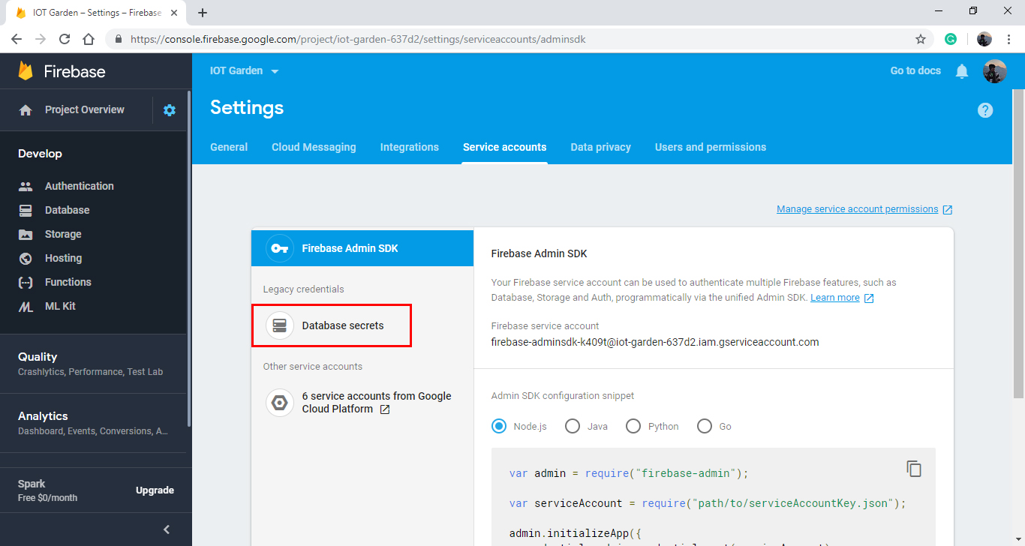This screenshot has width=1025, height=546.
Task: Choose Python as the snippet language
Action: tap(633, 425)
